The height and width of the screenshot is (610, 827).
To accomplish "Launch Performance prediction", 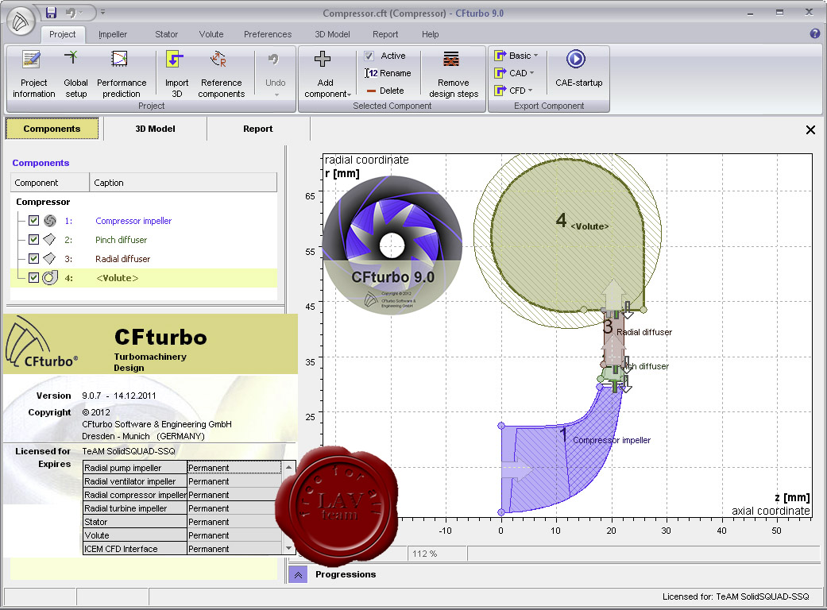I will tap(122, 74).
